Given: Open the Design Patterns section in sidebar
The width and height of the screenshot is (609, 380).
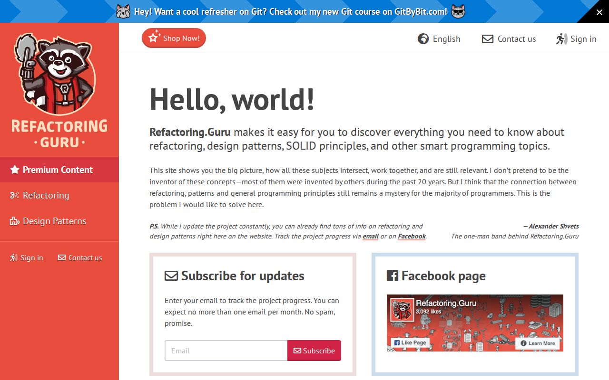Looking at the screenshot, I should pos(54,220).
